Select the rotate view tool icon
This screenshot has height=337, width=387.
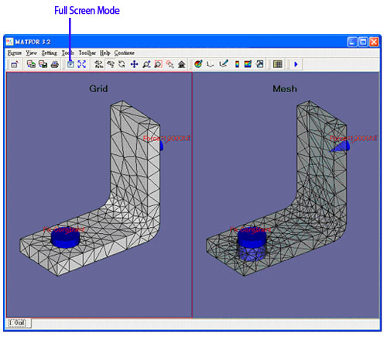pos(122,64)
